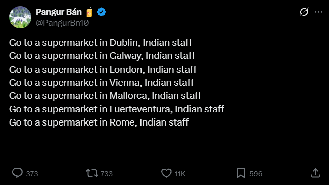Click the Pangur Bán display name
This screenshot has width=329, height=185.
click(x=59, y=12)
